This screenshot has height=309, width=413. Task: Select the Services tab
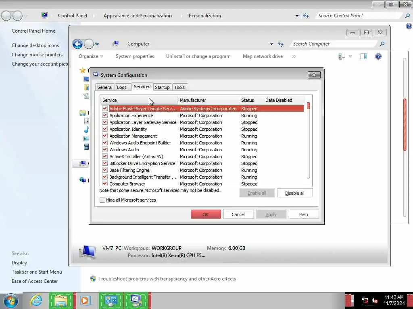point(142,87)
